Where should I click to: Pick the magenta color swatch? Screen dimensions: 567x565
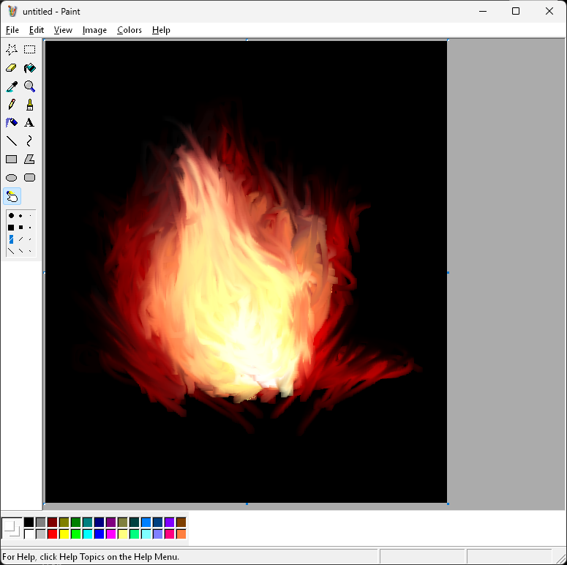pyautogui.click(x=111, y=534)
